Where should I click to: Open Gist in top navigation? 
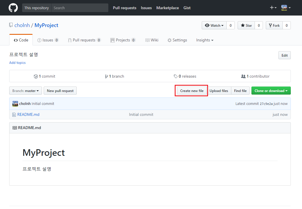click(187, 8)
